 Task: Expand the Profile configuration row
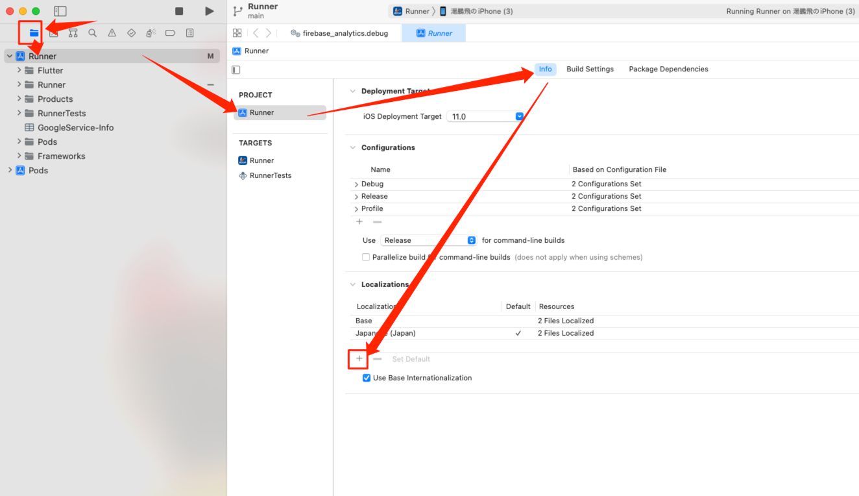[356, 209]
